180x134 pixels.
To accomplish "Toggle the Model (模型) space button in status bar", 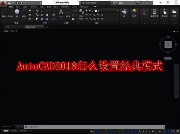I will (92, 131).
